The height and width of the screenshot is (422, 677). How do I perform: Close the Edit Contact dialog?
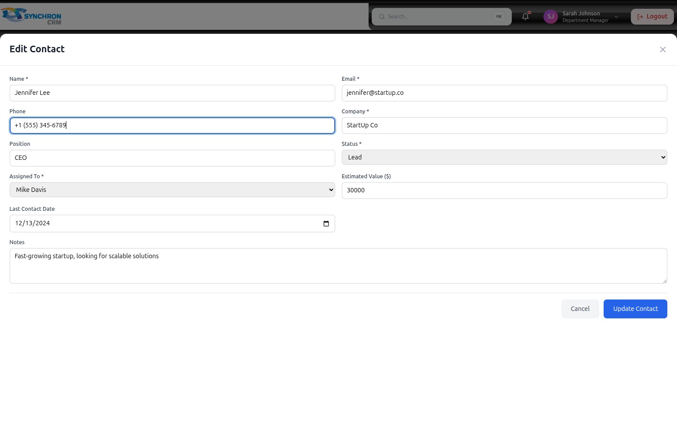click(663, 50)
